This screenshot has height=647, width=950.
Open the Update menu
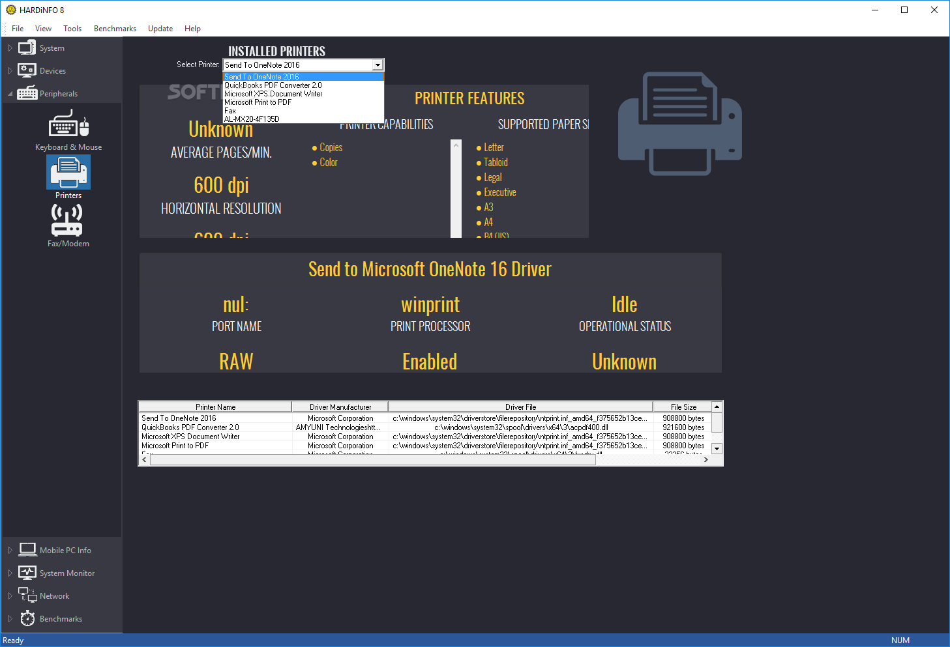160,29
